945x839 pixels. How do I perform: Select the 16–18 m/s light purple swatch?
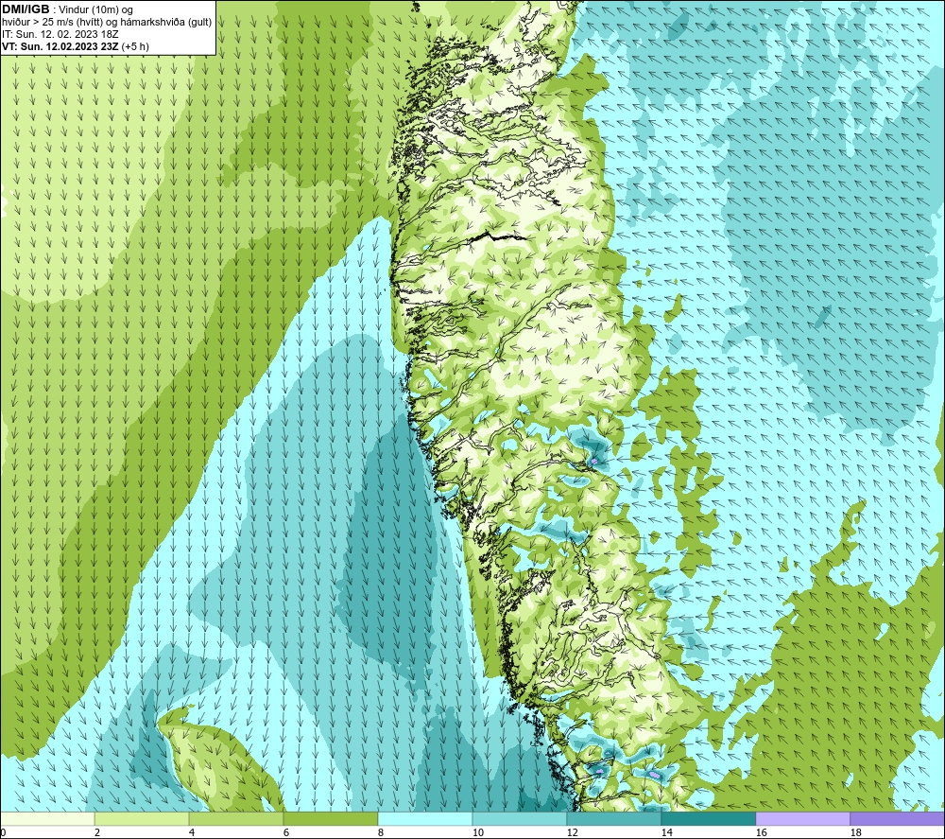802,818
